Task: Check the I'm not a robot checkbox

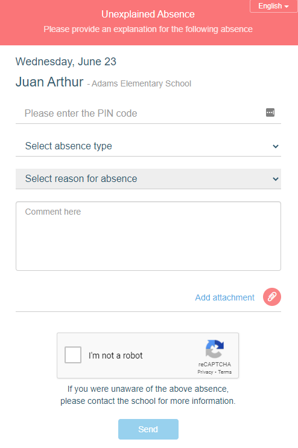Action: (x=73, y=355)
